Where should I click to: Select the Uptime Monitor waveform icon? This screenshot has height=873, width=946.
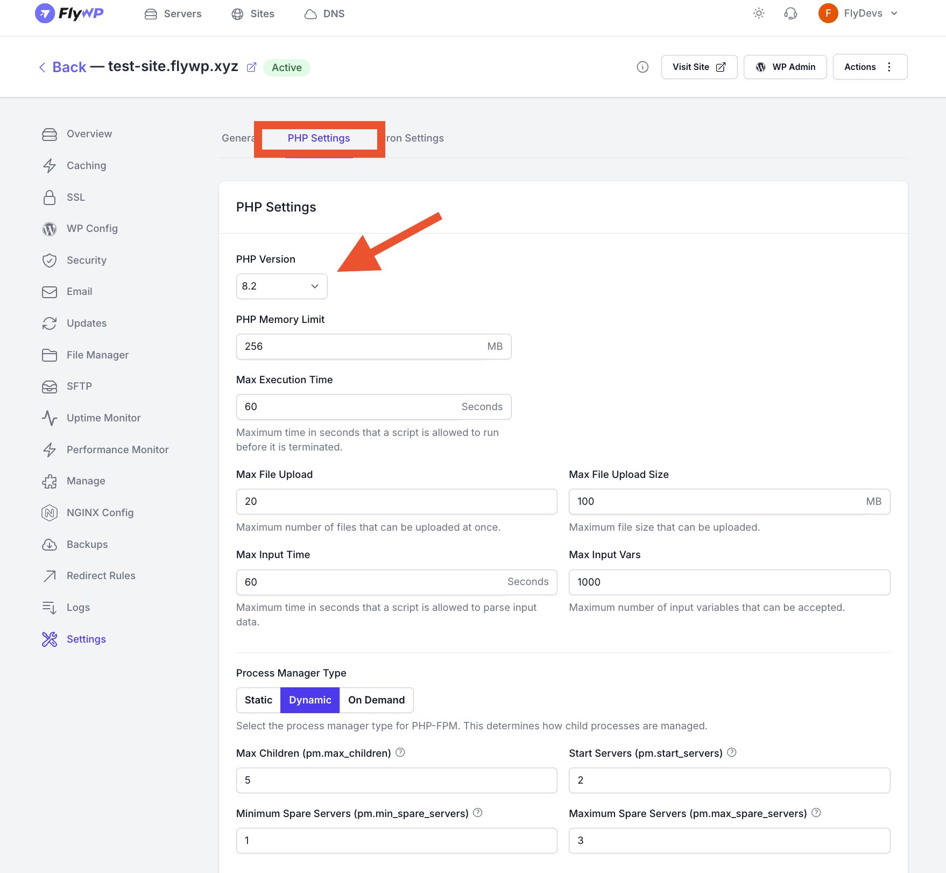49,418
